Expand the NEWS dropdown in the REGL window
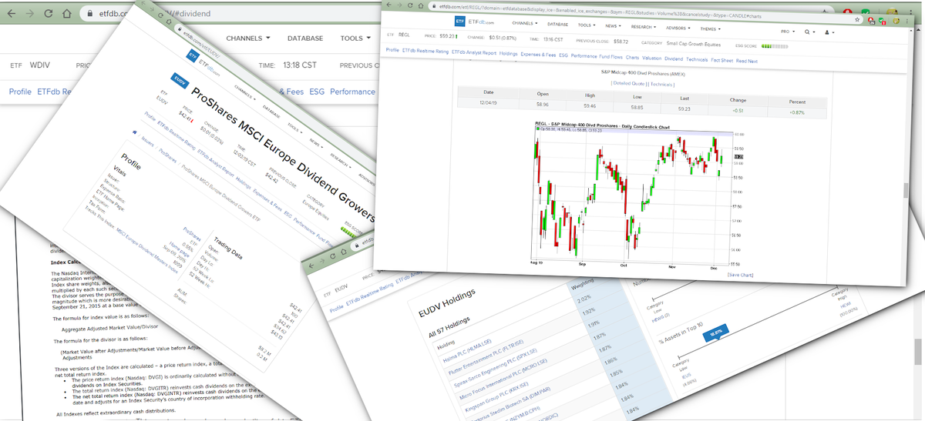 pos(613,26)
